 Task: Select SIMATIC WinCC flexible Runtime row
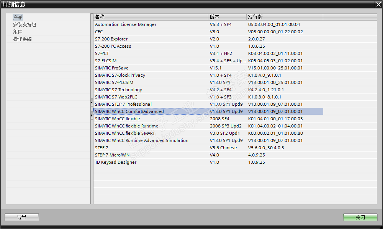point(208,126)
